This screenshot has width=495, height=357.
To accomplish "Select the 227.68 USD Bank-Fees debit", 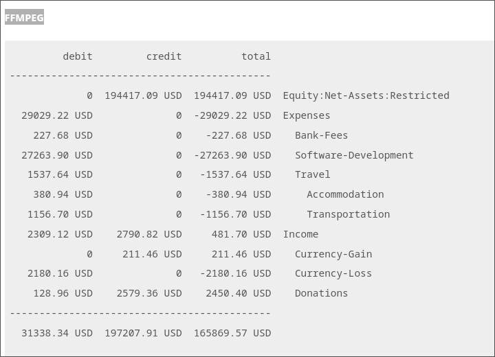I will [x=63, y=135].
